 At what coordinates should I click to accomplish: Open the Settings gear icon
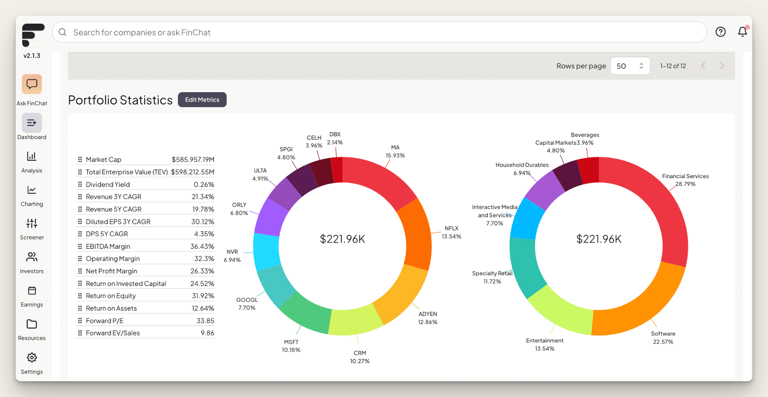[x=32, y=358]
